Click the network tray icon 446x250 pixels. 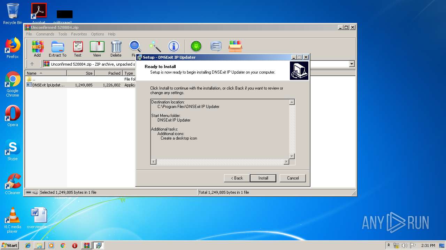click(x=396, y=245)
